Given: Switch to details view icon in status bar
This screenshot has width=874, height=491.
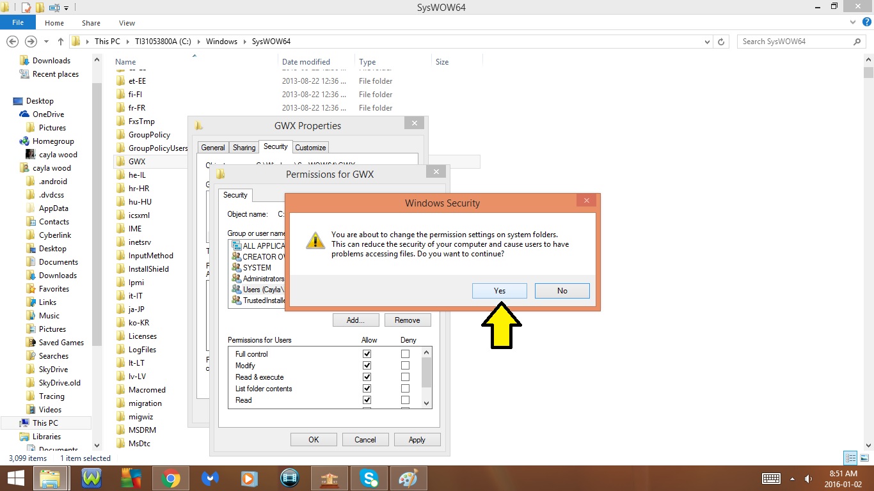Looking at the screenshot, I should tap(850, 458).
